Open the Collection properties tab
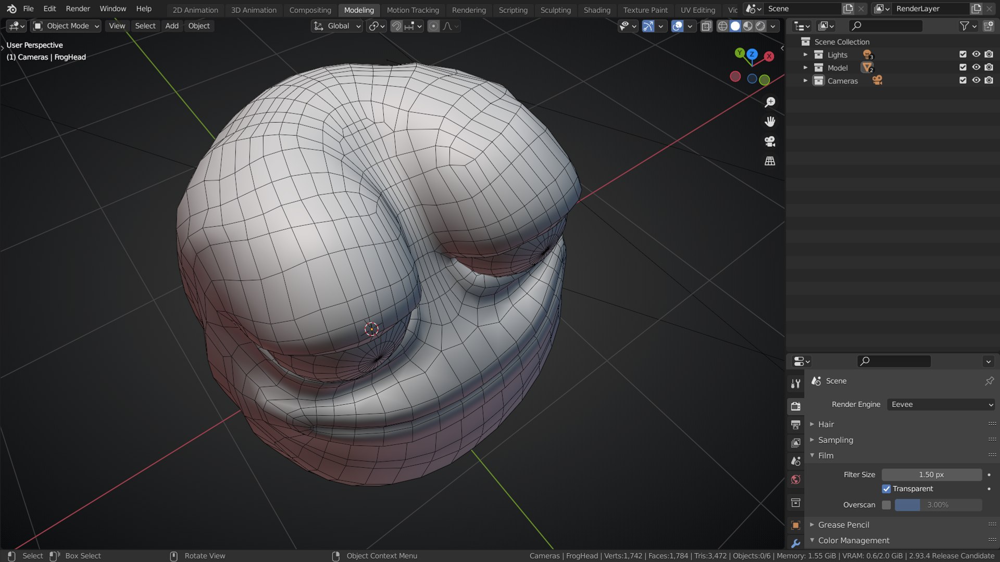The width and height of the screenshot is (1000, 562). click(795, 503)
